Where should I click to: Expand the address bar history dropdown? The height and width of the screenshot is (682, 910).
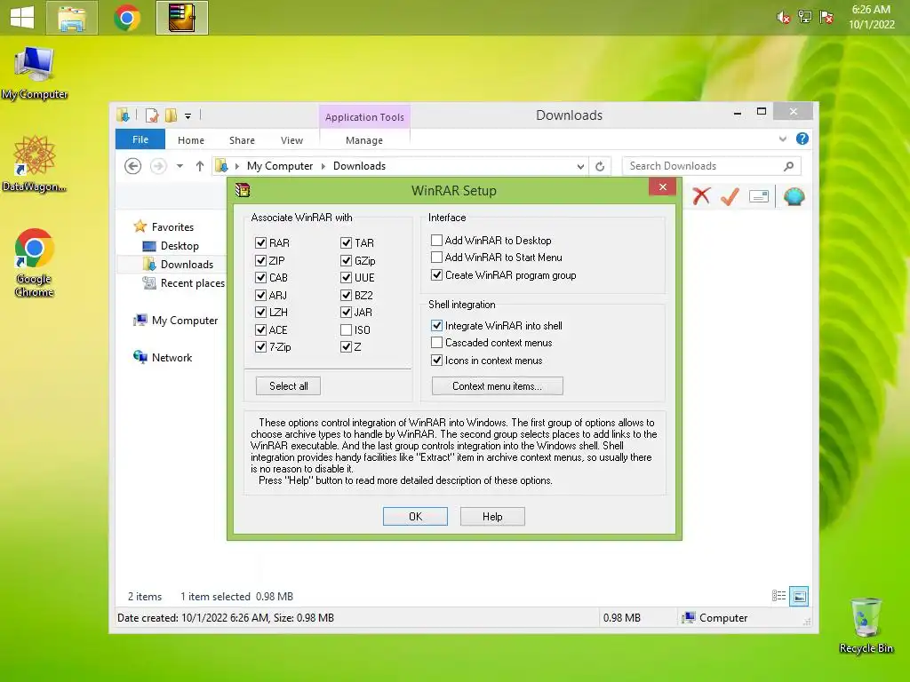pyautogui.click(x=580, y=166)
